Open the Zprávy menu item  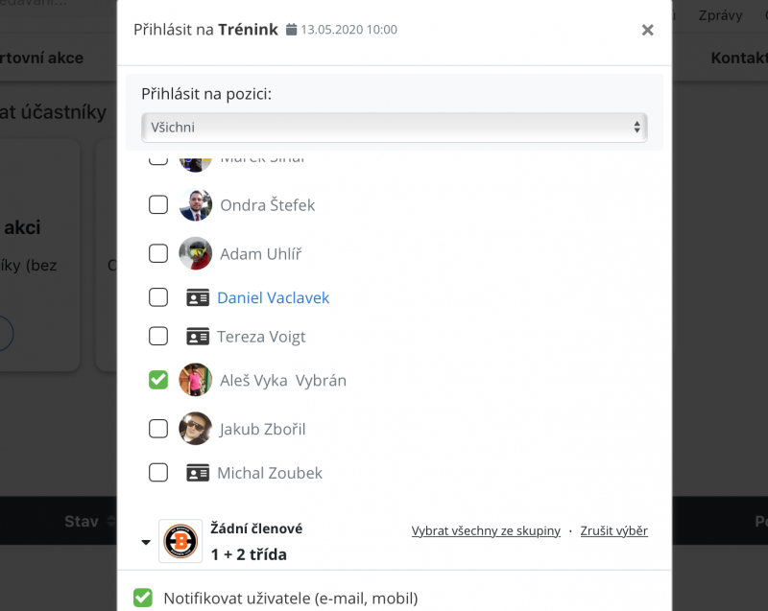pyautogui.click(x=720, y=15)
